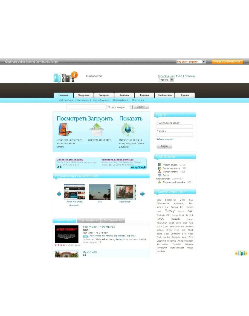Click the globe Показать icon
Screen dimensions: 249x316
[128, 130]
